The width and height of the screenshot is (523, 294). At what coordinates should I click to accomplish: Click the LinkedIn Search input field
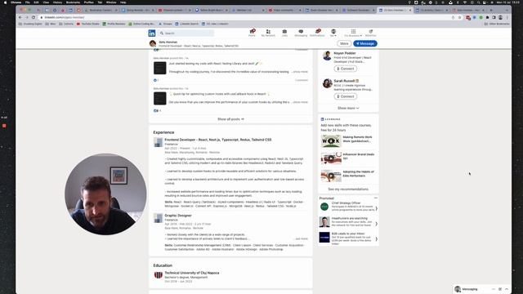coord(186,33)
